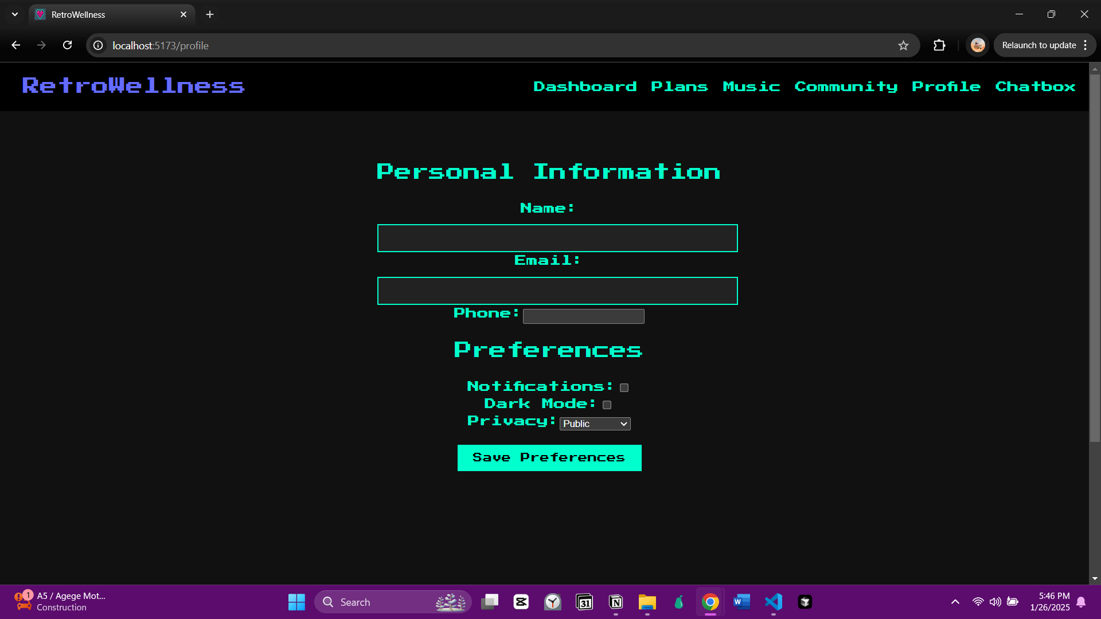
Task: Expand the tab search chevron
Action: click(15, 14)
